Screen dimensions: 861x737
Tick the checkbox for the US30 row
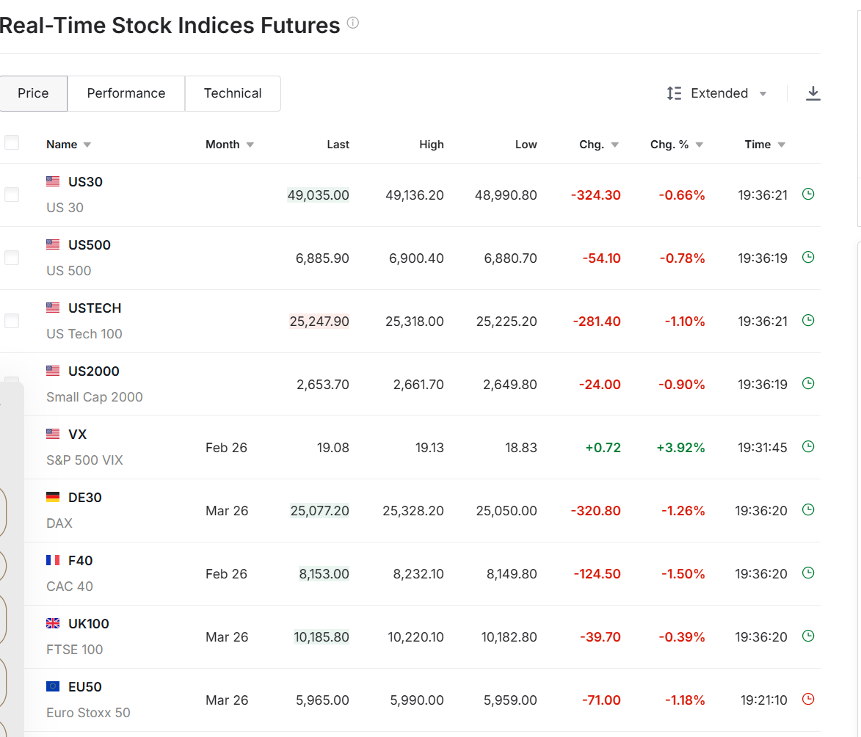(x=12, y=195)
